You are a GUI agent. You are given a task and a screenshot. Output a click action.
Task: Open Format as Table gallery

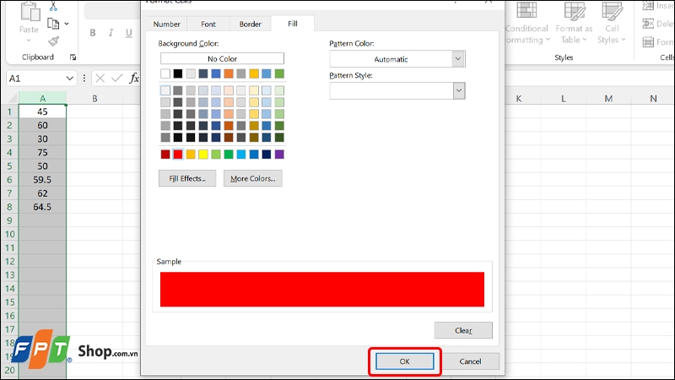574,23
